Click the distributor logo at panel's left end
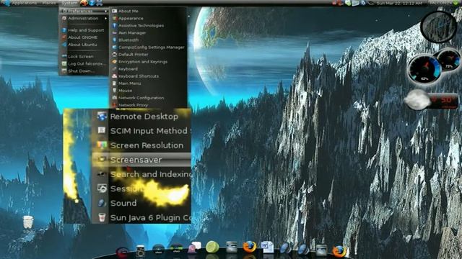This screenshot has height=259, width=462. coord(6,3)
